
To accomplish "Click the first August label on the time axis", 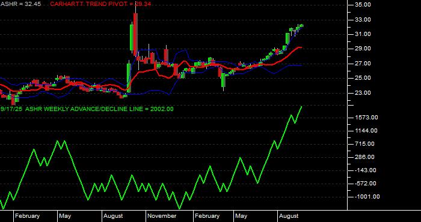I will point(113,216).
